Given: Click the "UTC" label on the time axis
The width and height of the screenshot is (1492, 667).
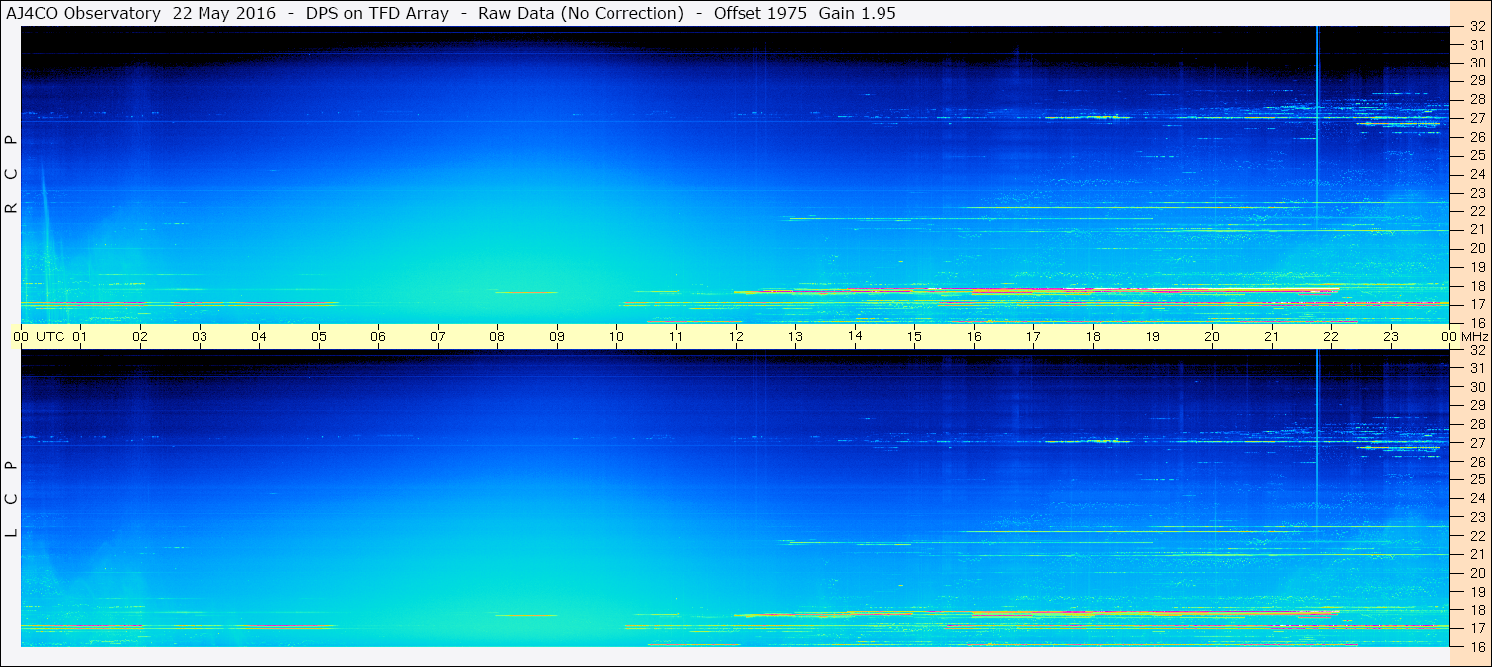Looking at the screenshot, I should pos(50,336).
